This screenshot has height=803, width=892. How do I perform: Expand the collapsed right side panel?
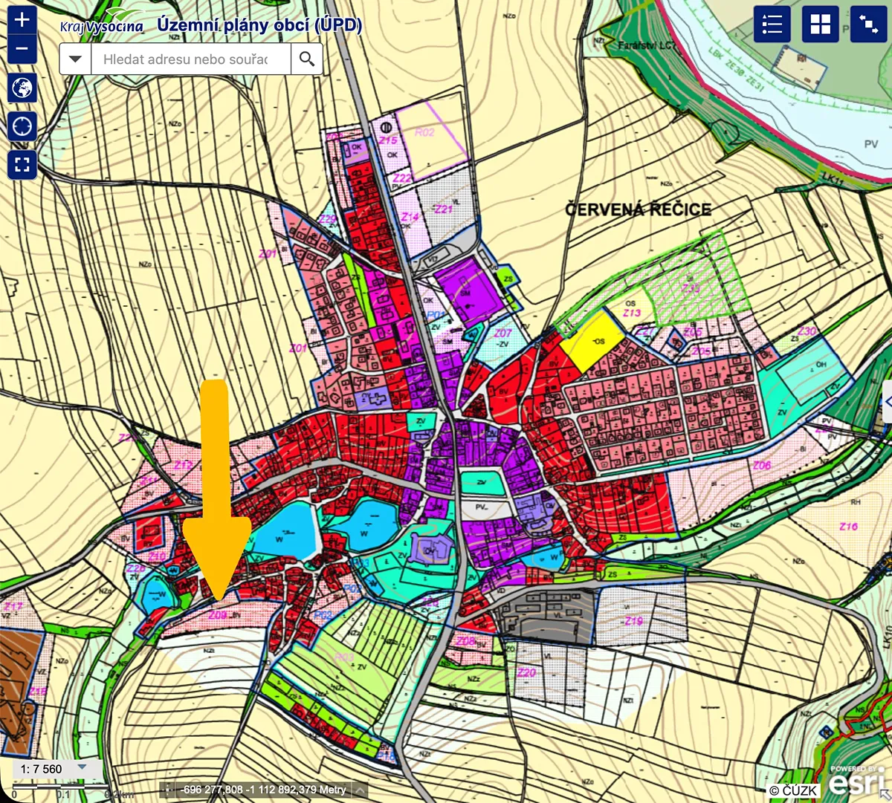coord(888,402)
